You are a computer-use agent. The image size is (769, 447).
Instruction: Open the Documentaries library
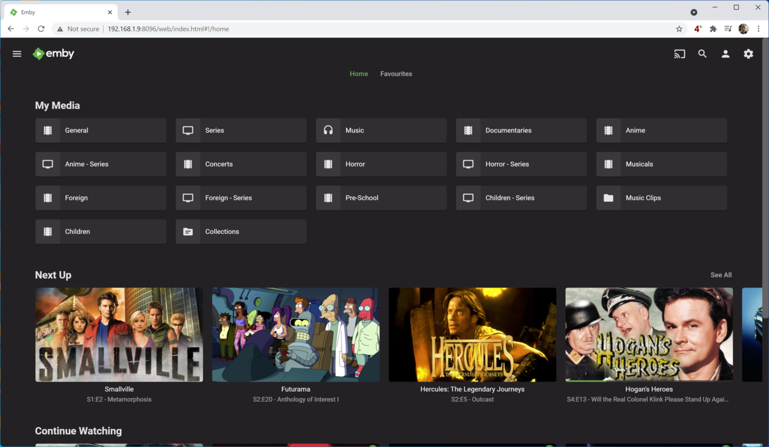[521, 131]
